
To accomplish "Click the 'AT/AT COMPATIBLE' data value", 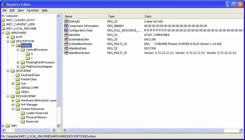I will (157, 35).
